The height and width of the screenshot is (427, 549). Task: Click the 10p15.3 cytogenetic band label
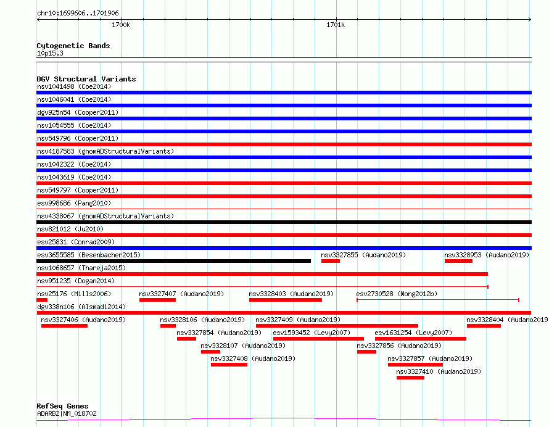click(50, 53)
